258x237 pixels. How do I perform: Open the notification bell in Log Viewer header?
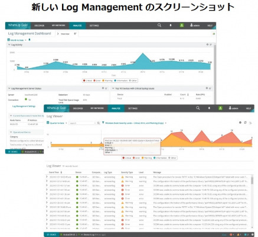(209, 108)
